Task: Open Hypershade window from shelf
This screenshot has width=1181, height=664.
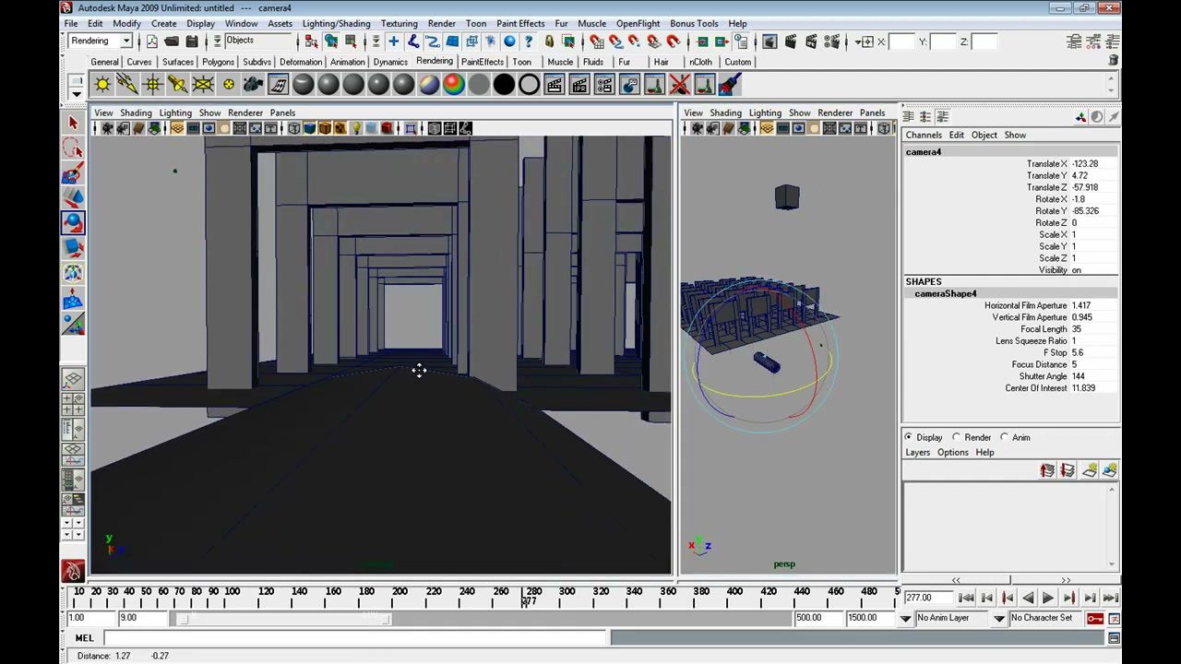Action: point(278,85)
